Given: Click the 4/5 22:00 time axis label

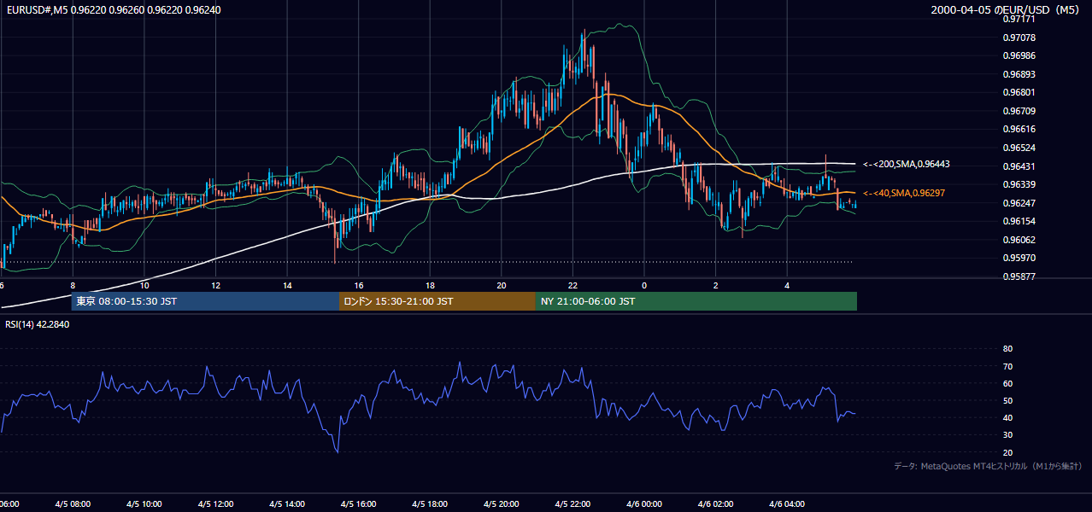Looking at the screenshot, I should click(x=573, y=504).
